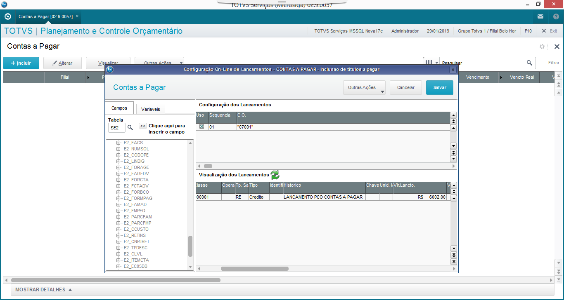Click the Alterar button

[62, 63]
